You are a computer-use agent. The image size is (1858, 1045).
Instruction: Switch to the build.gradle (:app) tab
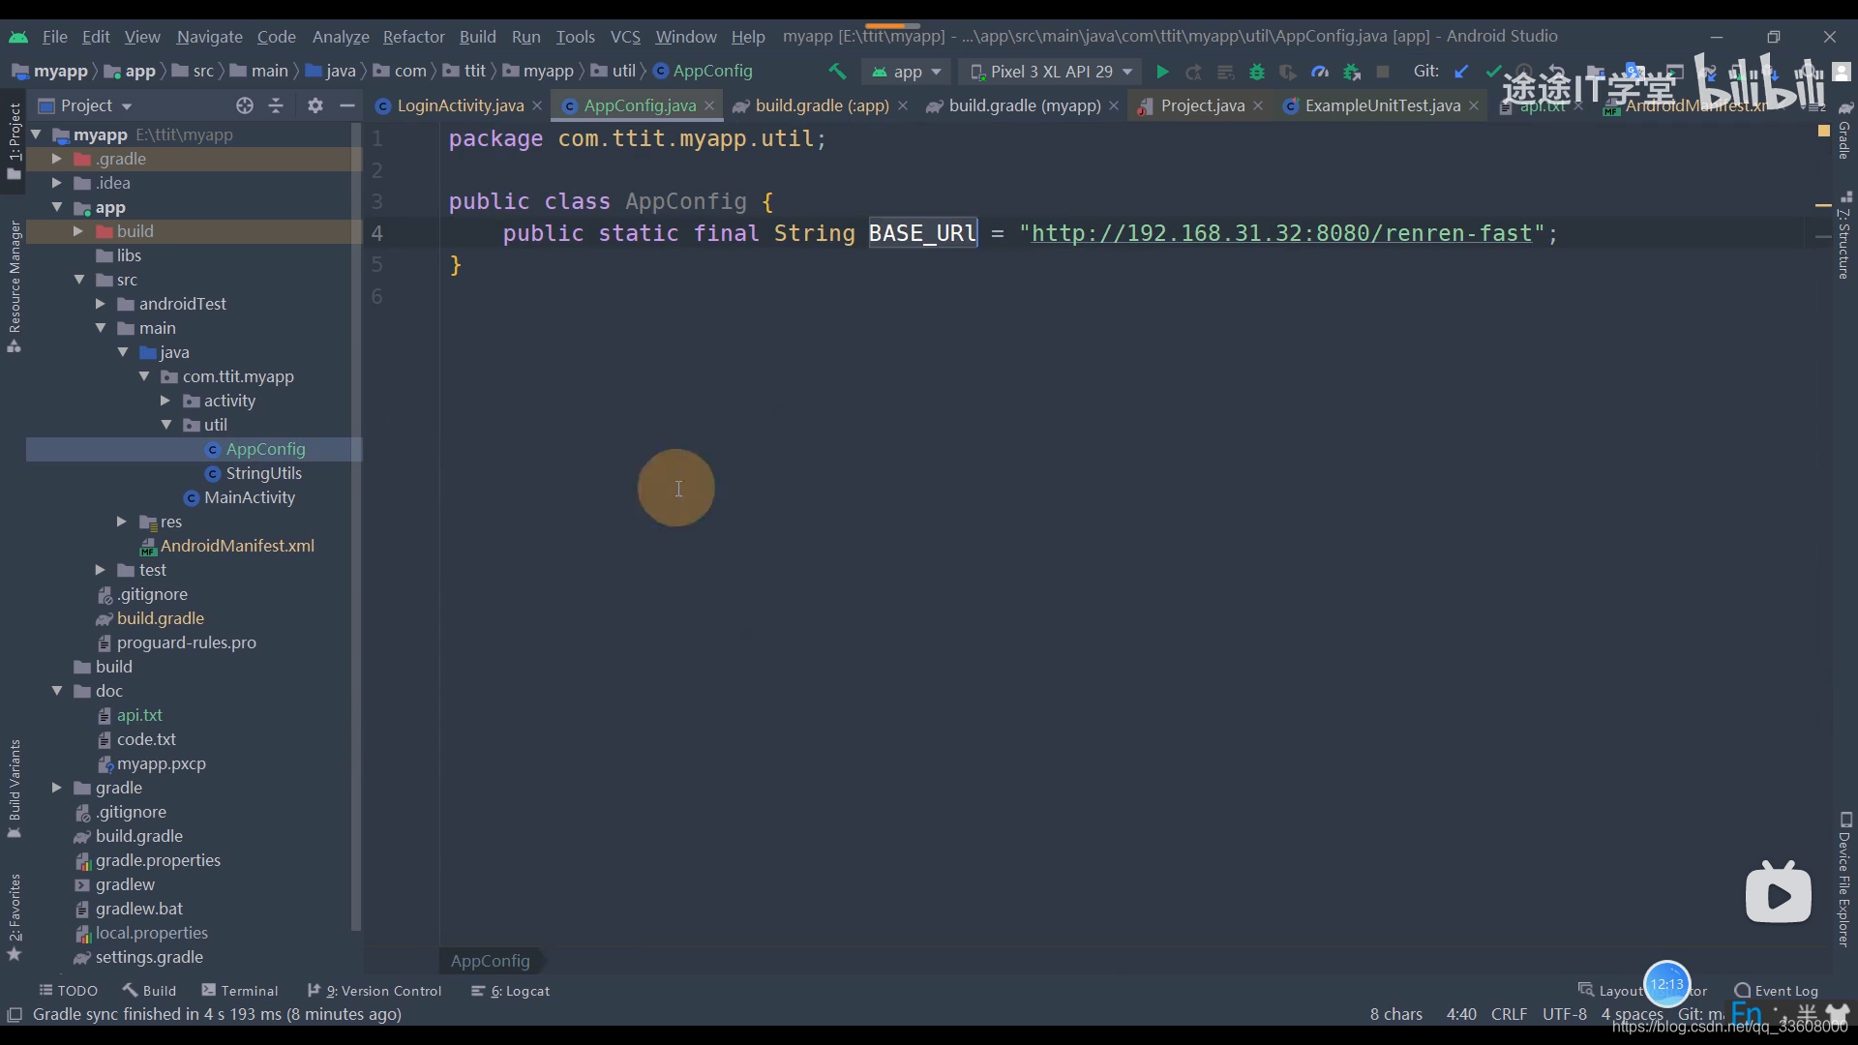[x=822, y=105]
